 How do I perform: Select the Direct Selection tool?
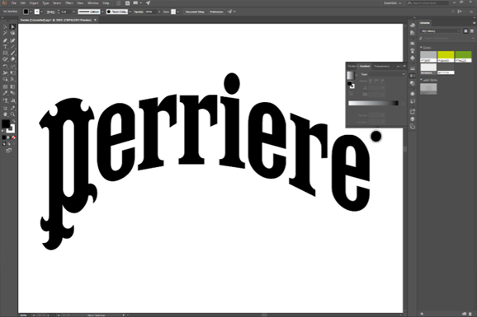pos(12,27)
